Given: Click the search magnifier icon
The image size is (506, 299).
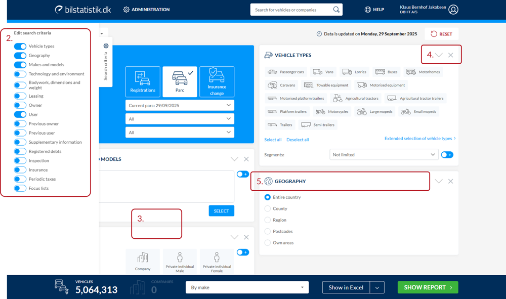Looking at the screenshot, I should coord(336,10).
